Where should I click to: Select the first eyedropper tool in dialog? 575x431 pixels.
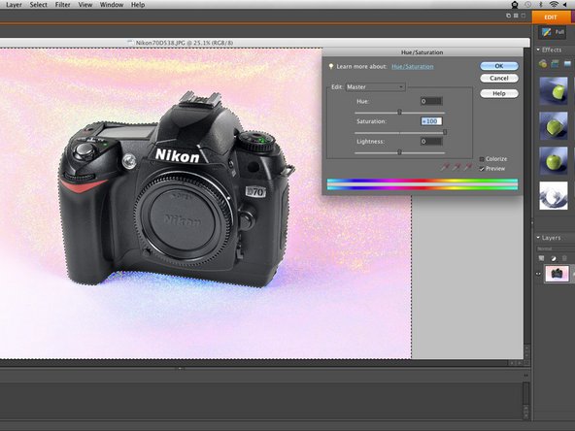pyautogui.click(x=445, y=168)
